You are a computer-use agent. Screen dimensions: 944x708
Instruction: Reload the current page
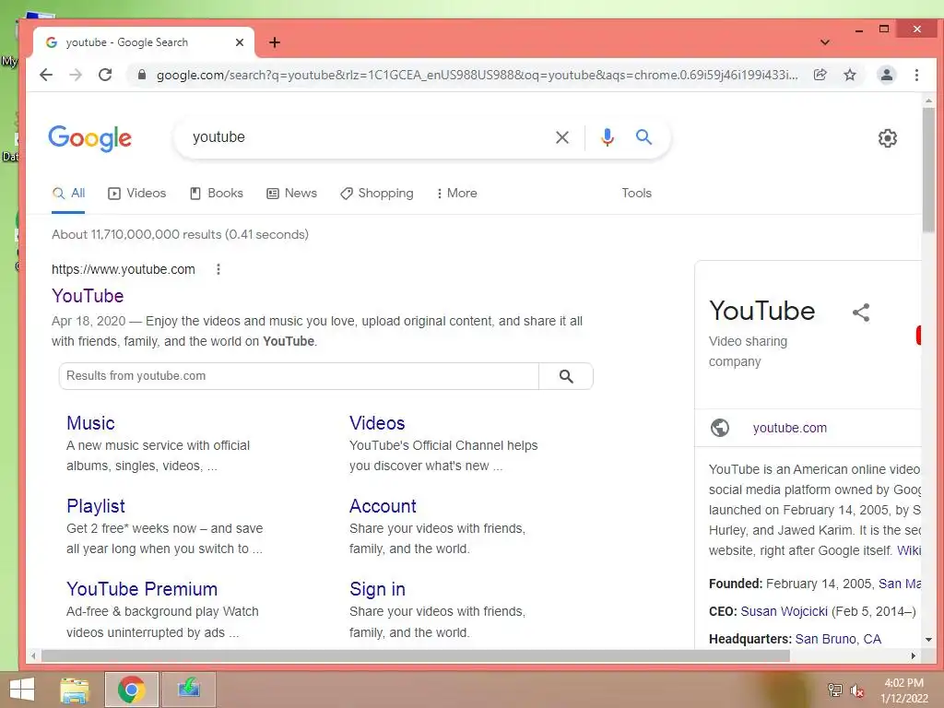click(105, 75)
